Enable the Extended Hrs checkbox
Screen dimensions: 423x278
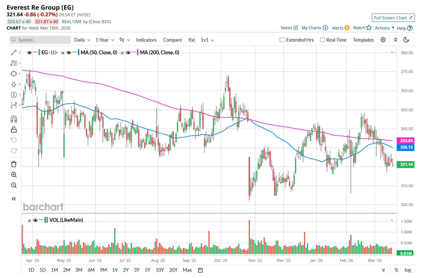tap(282, 40)
